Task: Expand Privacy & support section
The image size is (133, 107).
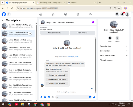Action: 114,60
